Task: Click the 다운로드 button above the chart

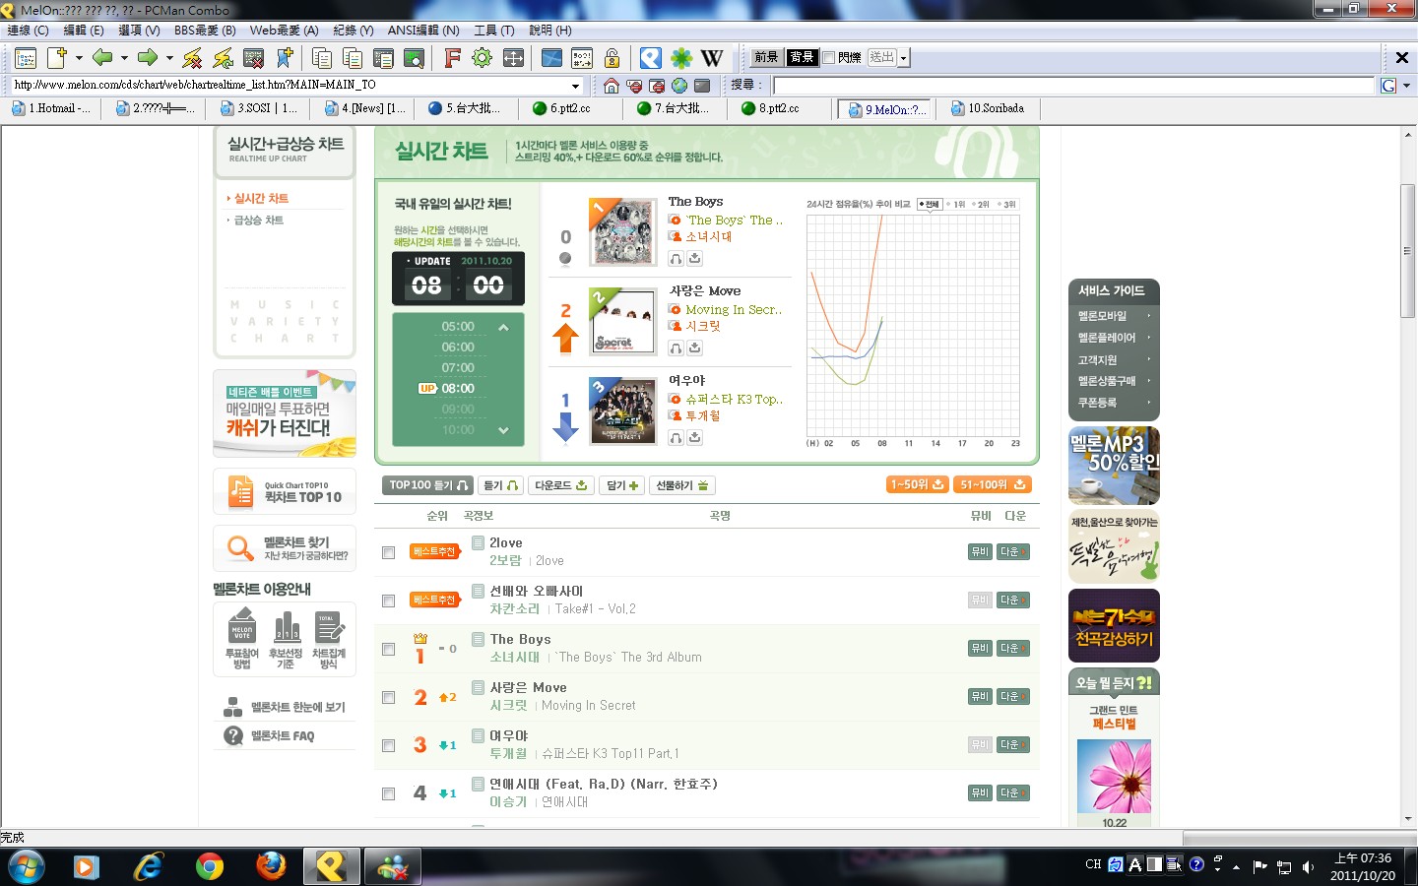Action: tap(560, 485)
